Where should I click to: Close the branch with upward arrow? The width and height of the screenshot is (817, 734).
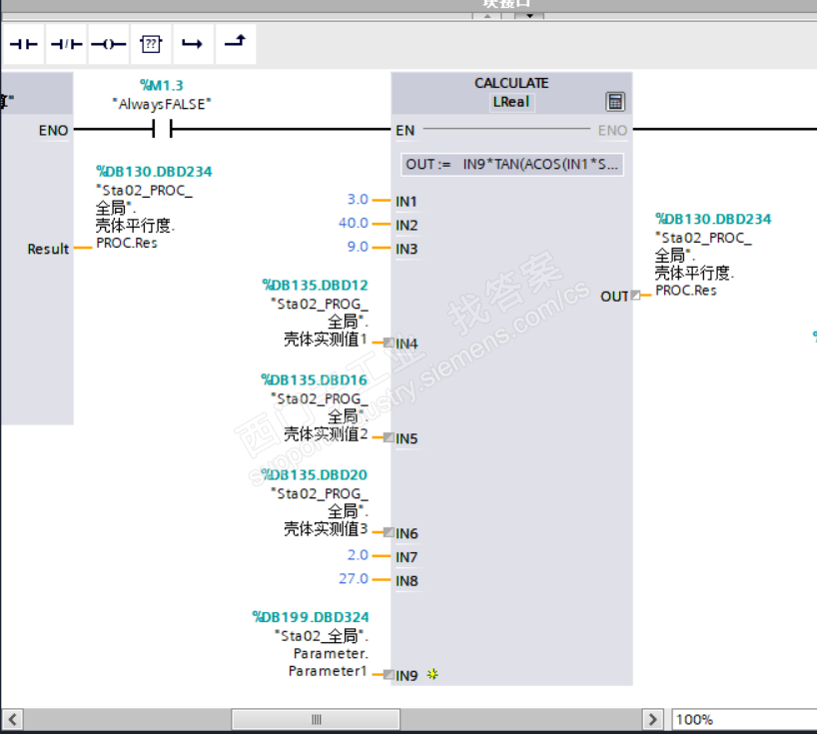point(236,44)
